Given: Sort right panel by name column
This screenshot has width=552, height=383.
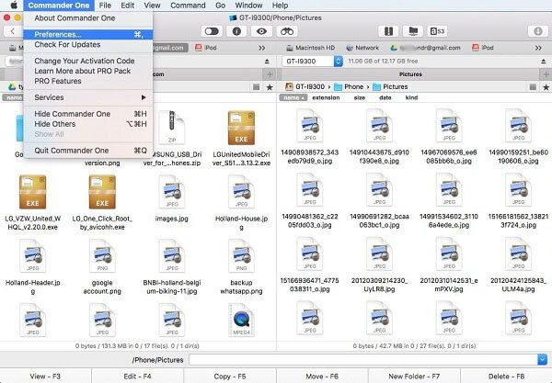Looking at the screenshot, I should point(293,97).
